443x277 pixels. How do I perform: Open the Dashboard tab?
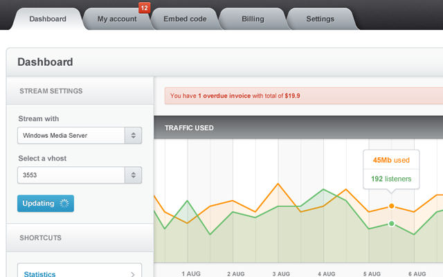pyautogui.click(x=48, y=19)
